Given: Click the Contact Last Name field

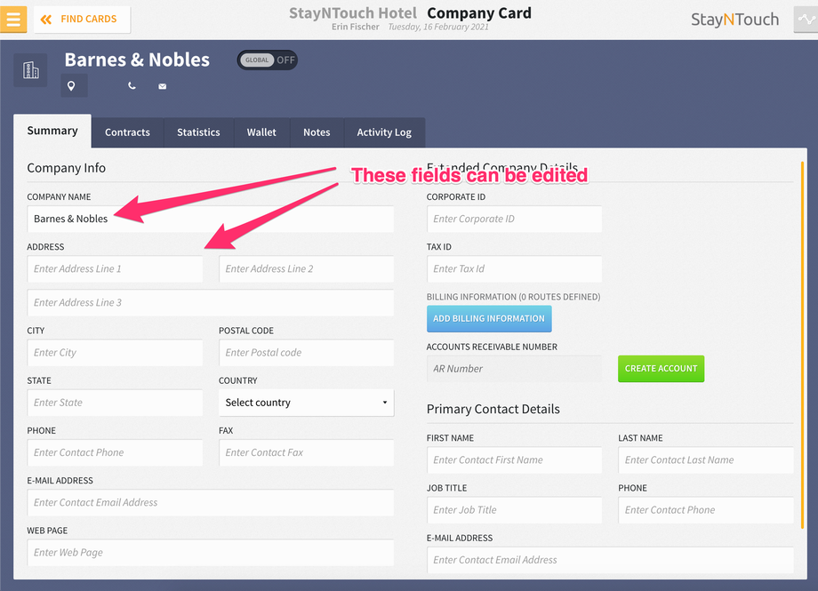Looking at the screenshot, I should click(x=706, y=460).
